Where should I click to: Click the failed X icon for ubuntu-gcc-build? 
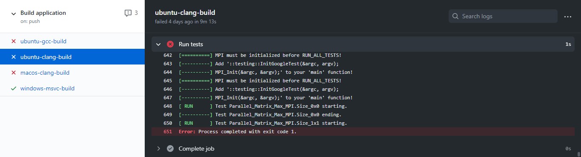pyautogui.click(x=14, y=41)
